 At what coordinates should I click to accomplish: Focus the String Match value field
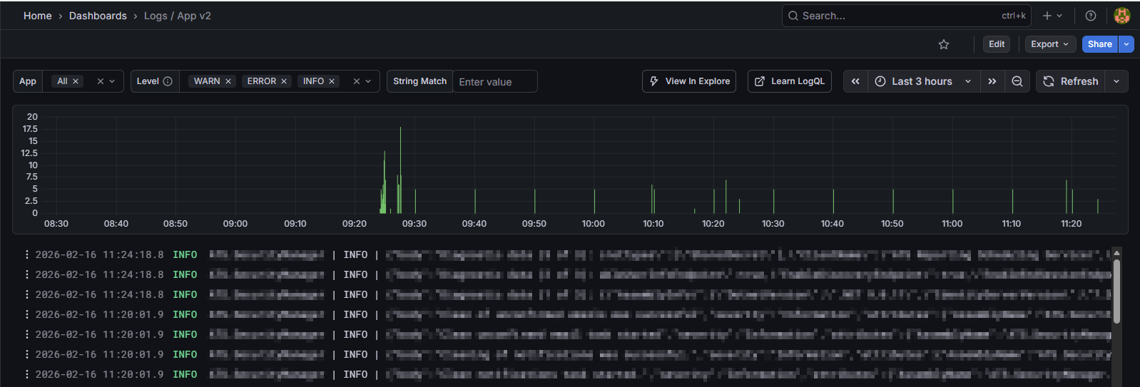(495, 81)
